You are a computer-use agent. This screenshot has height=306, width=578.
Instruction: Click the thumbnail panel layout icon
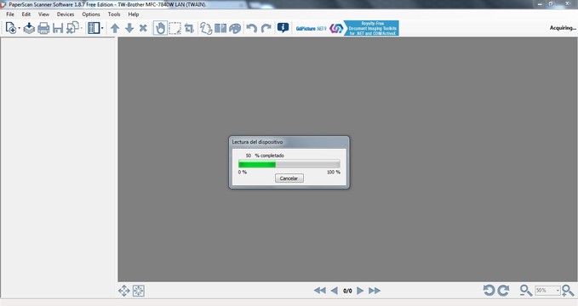(x=94, y=28)
